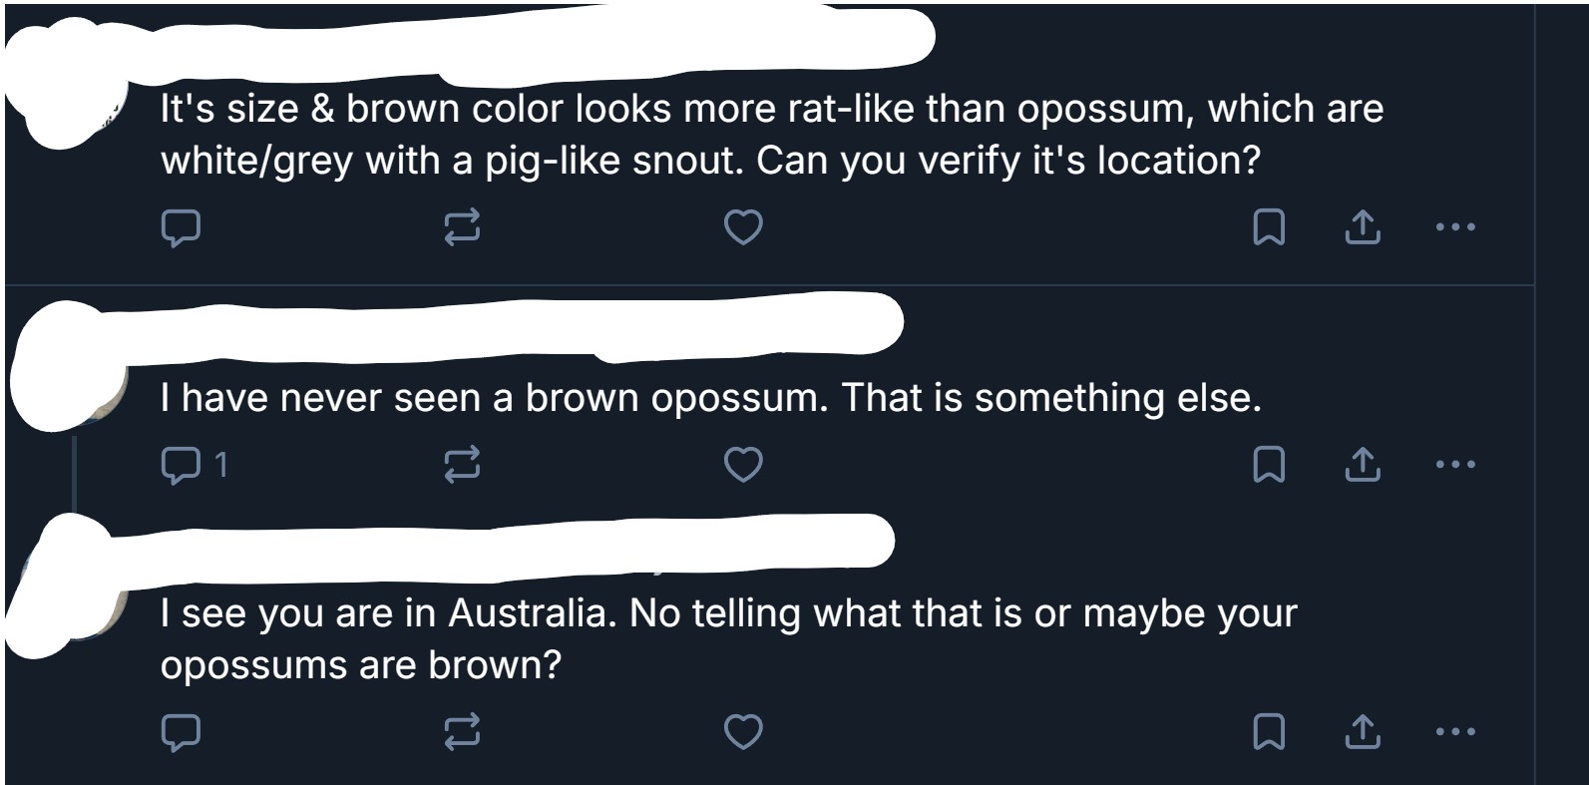Share the Australia opossums comment
The height and width of the screenshot is (785, 1589).
pyautogui.click(x=1363, y=731)
